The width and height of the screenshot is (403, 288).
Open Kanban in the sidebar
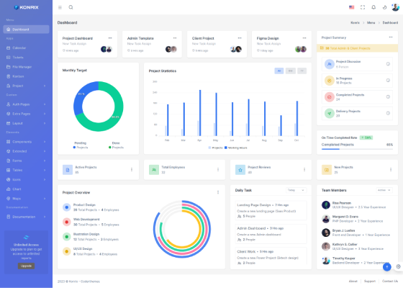(26, 76)
